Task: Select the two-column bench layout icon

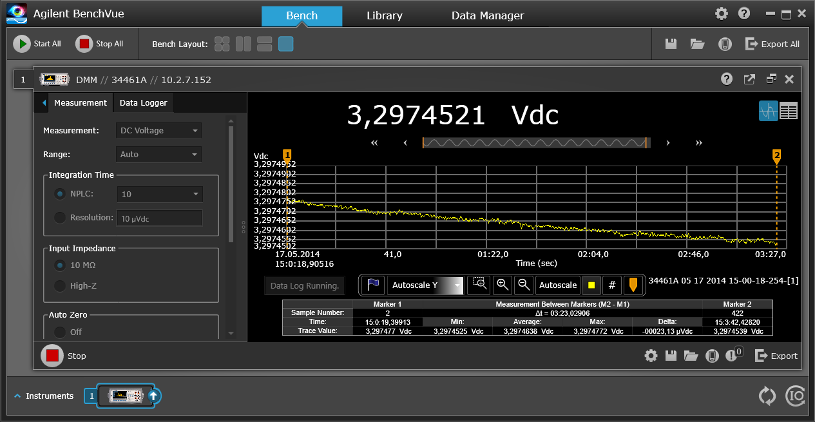Action: coord(243,44)
